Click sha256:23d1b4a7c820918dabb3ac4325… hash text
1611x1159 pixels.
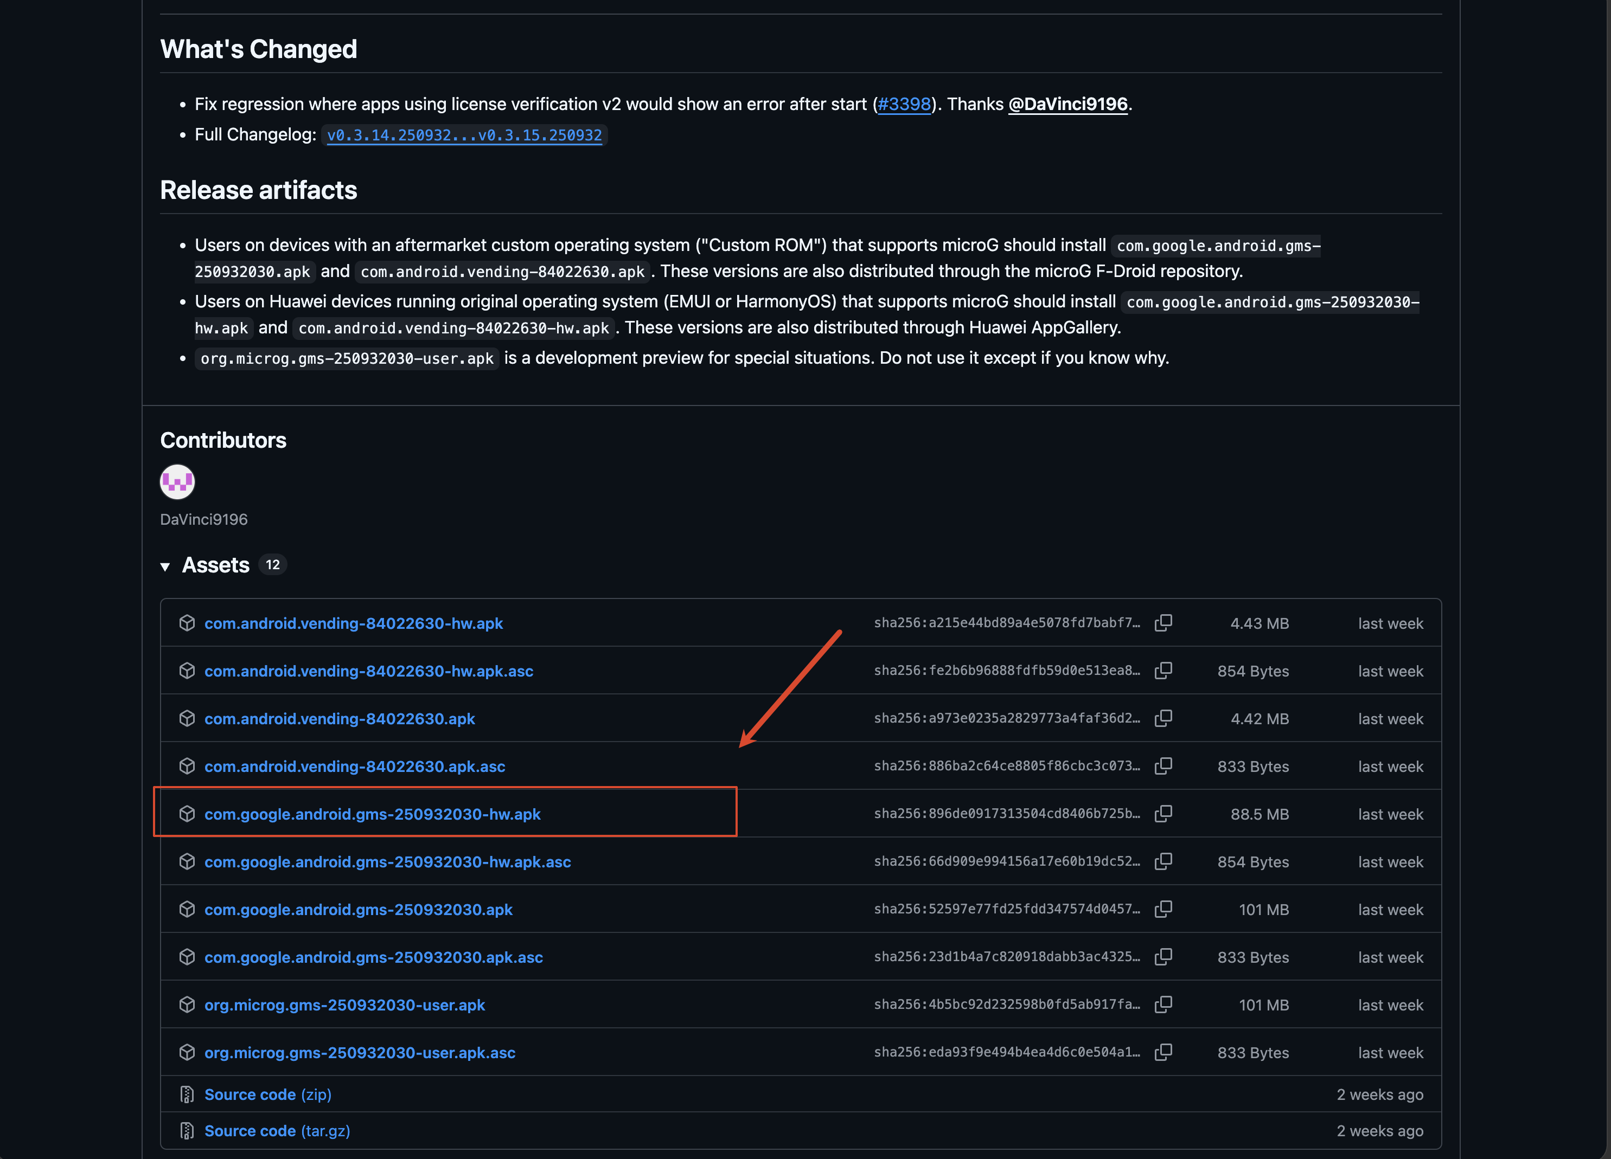pyautogui.click(x=1007, y=956)
